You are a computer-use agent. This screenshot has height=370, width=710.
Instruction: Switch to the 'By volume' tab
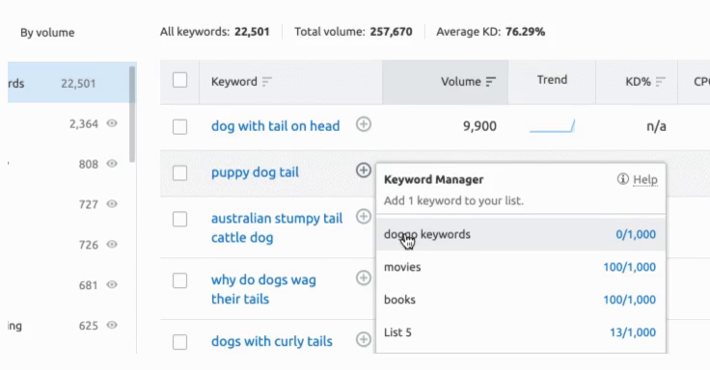pyautogui.click(x=47, y=33)
